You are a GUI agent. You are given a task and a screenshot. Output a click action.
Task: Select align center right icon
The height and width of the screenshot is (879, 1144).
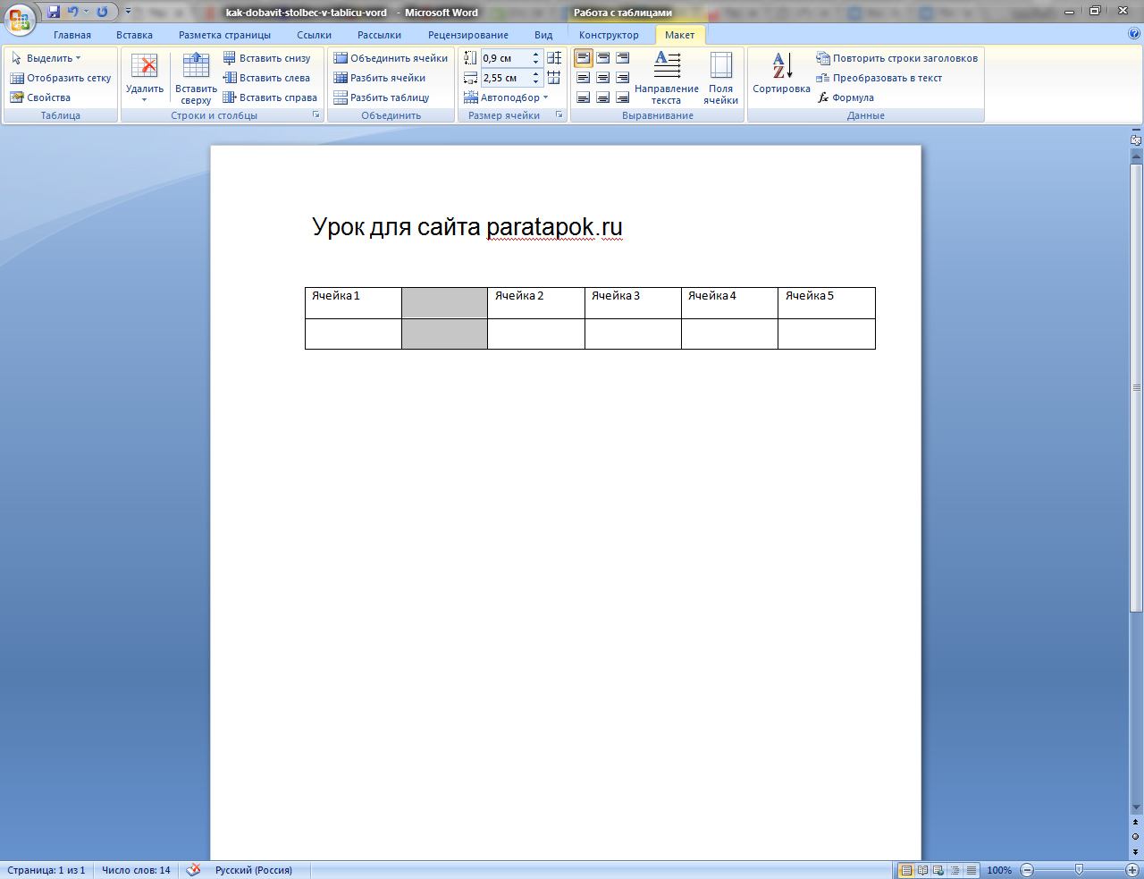[x=623, y=78]
